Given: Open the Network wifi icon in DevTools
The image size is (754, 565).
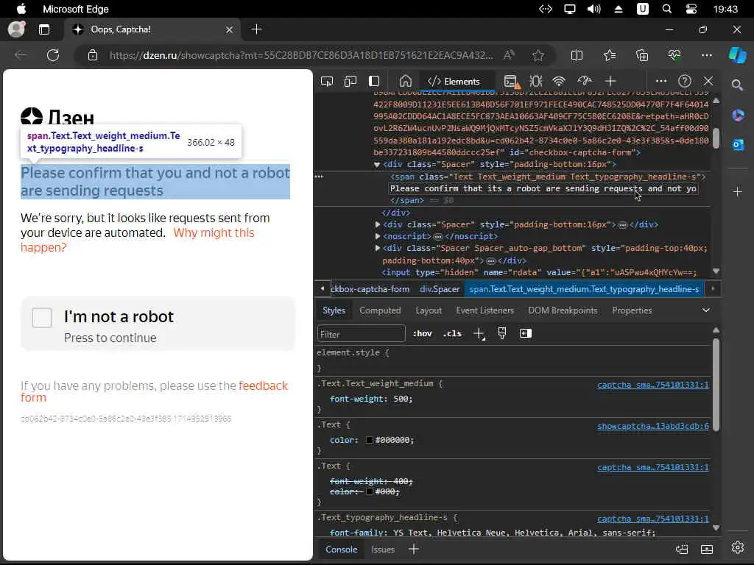Looking at the screenshot, I should point(559,81).
